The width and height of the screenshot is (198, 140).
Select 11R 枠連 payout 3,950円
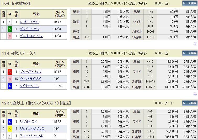[106, 81]
